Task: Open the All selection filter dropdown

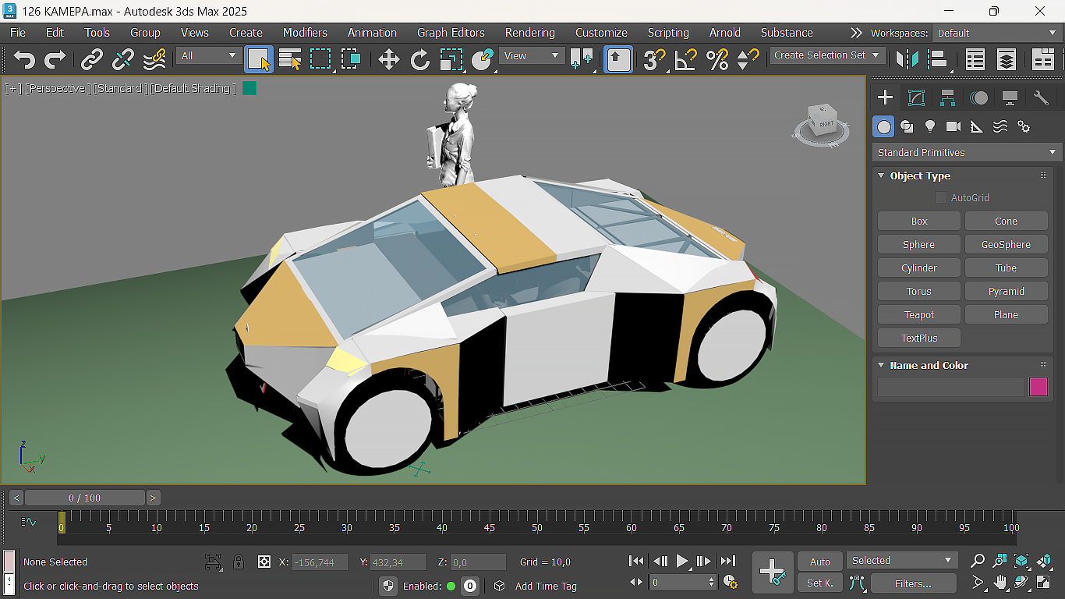Action: tap(207, 56)
